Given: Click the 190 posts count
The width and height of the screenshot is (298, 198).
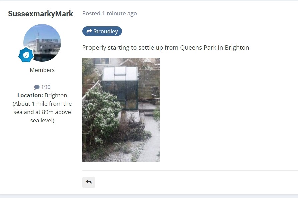Looking at the screenshot, I should click(x=46, y=87).
